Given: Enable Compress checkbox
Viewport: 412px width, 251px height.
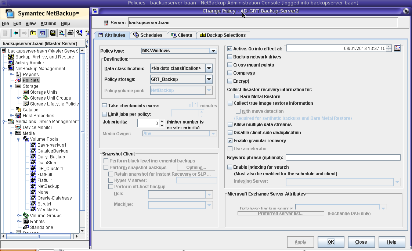Looking at the screenshot, I should point(230,73).
